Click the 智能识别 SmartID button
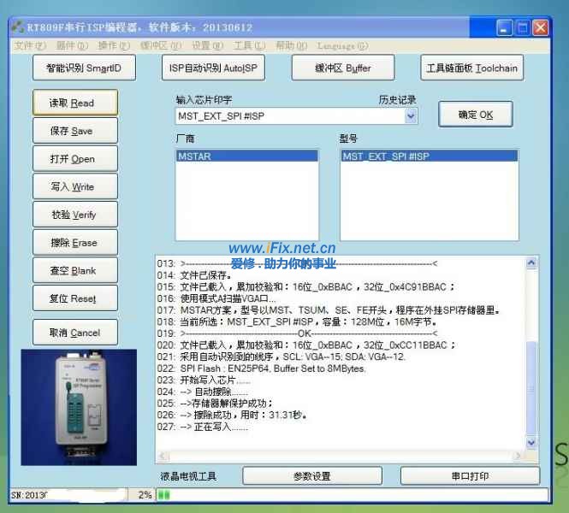Screen dimensions: 569x513 tap(84, 68)
